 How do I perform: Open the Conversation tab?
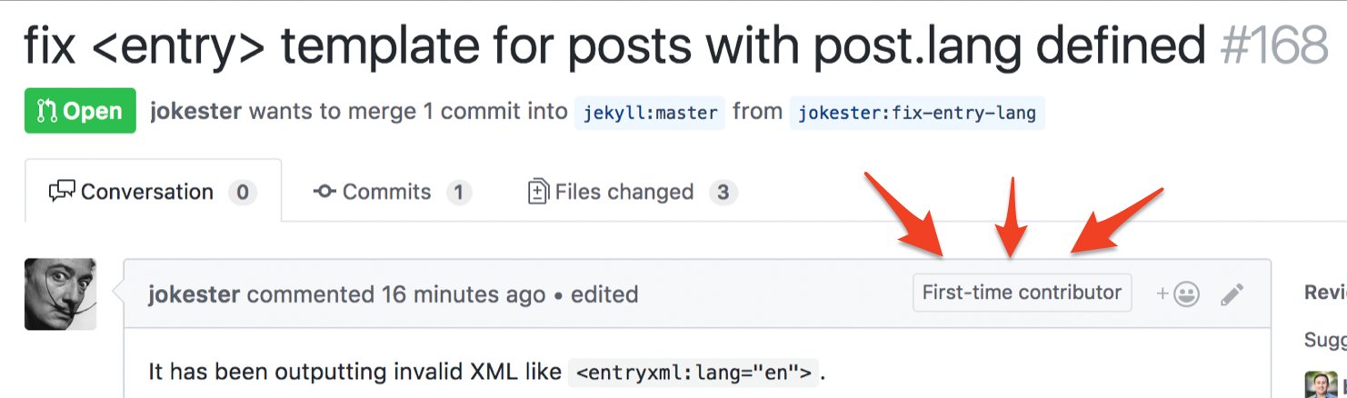click(x=154, y=192)
